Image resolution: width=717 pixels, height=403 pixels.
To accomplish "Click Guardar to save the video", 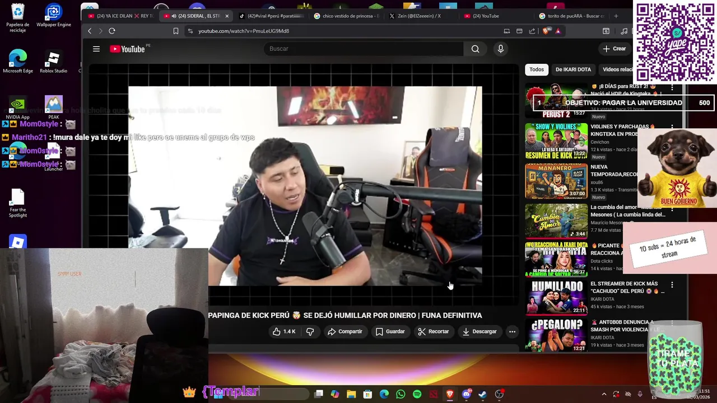I will point(390,331).
